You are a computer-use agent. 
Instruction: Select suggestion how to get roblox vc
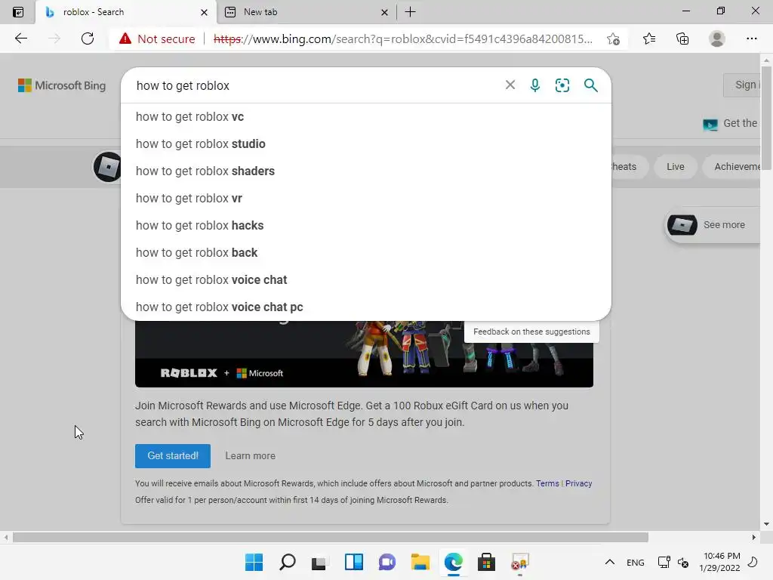click(366, 117)
